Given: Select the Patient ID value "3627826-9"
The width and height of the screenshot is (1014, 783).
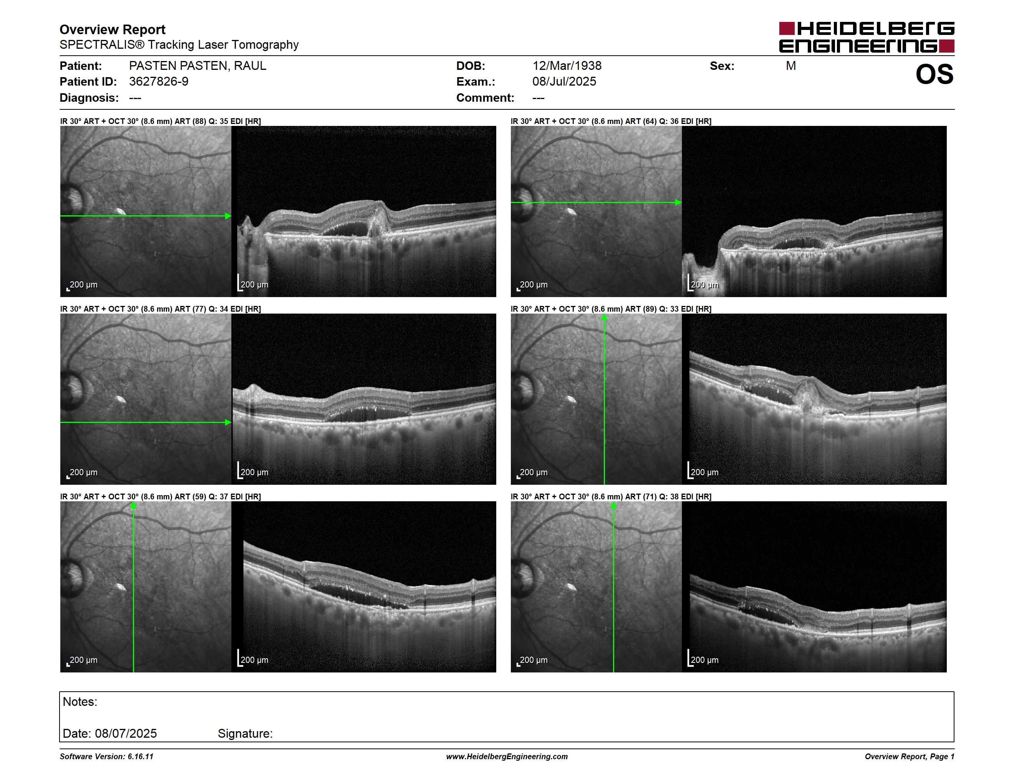Looking at the screenshot, I should [159, 82].
